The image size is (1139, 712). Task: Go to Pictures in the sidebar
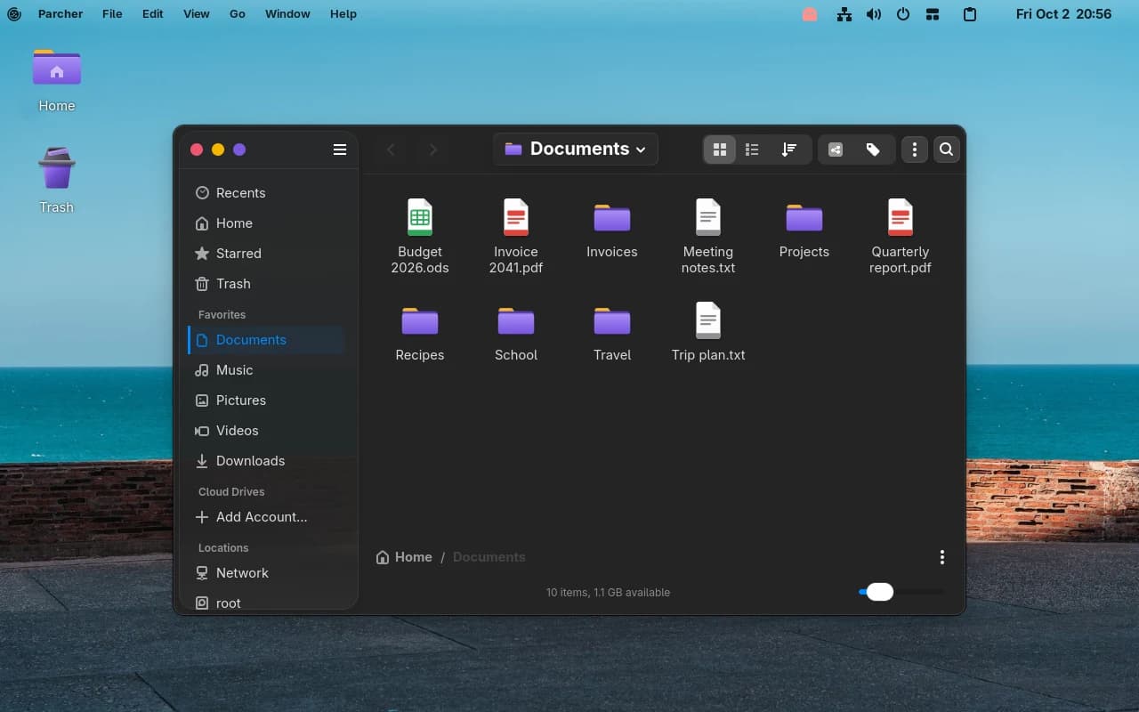(x=266, y=400)
